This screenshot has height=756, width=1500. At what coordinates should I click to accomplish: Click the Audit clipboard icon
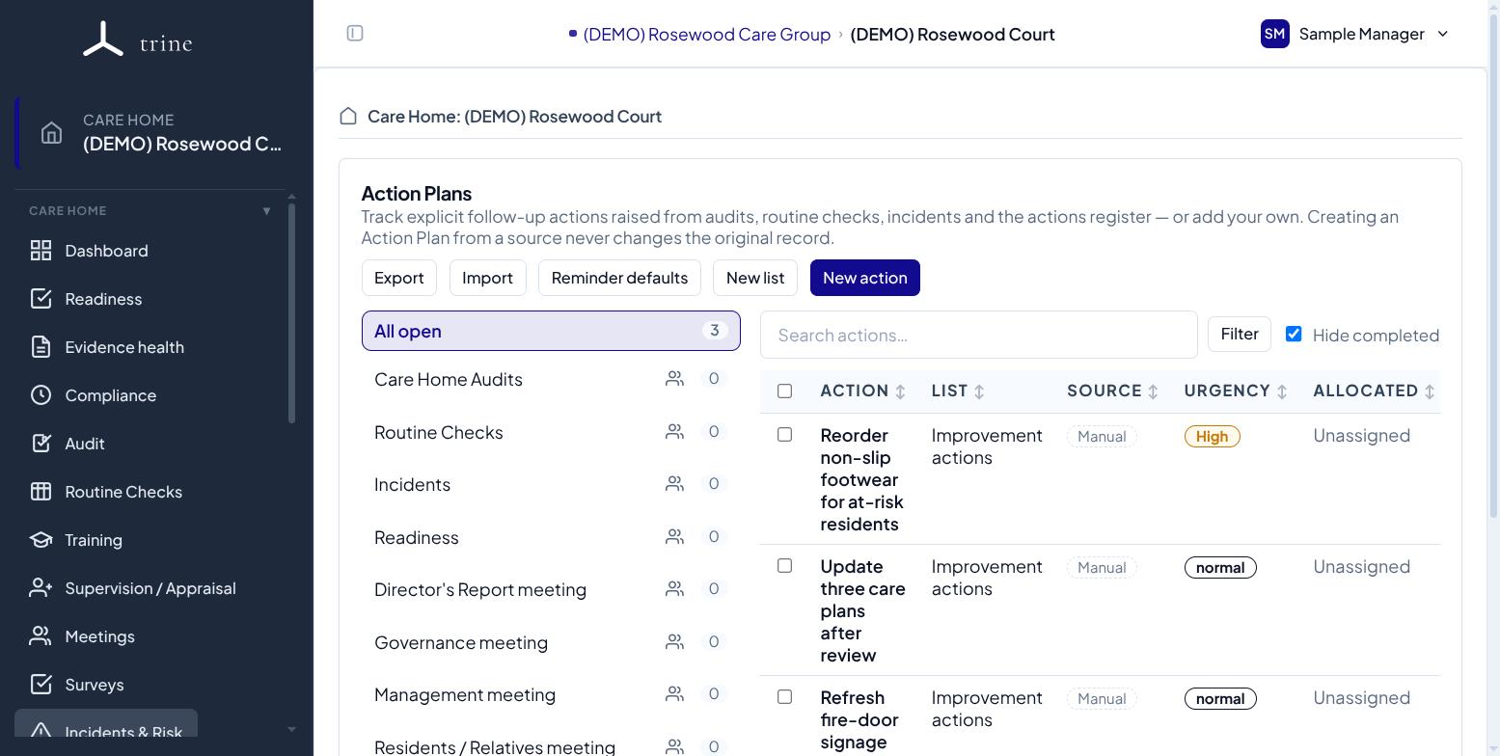tap(41, 444)
